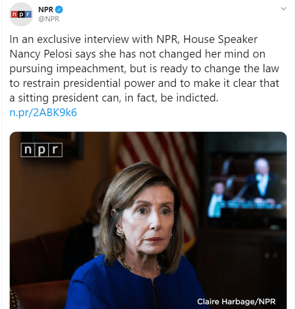This screenshot has width=295, height=309.
Task: Click the white npr logo watermark in the photo
Action: pyautogui.click(x=42, y=150)
